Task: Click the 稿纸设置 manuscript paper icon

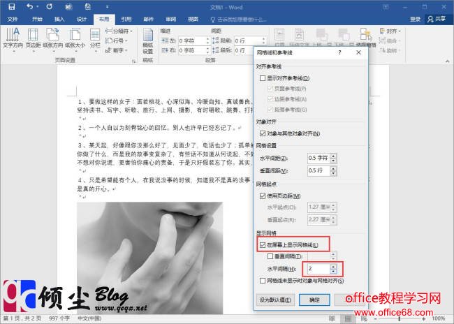Action: (148, 40)
